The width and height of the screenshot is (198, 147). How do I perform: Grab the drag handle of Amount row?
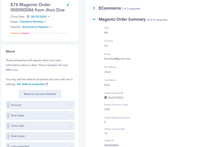pos(8,105)
